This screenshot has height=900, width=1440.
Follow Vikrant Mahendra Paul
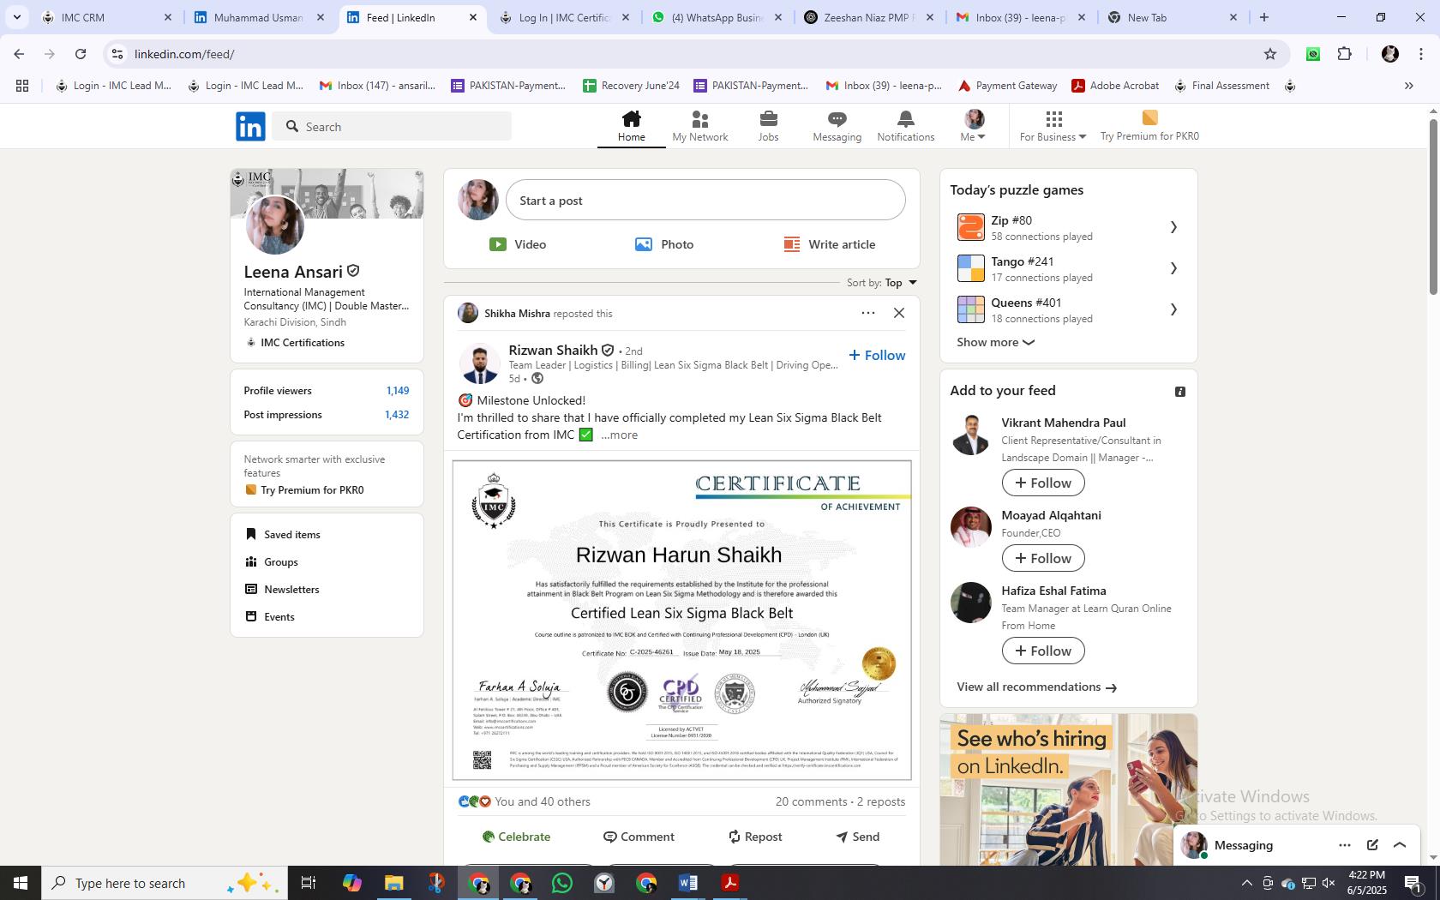click(1043, 483)
